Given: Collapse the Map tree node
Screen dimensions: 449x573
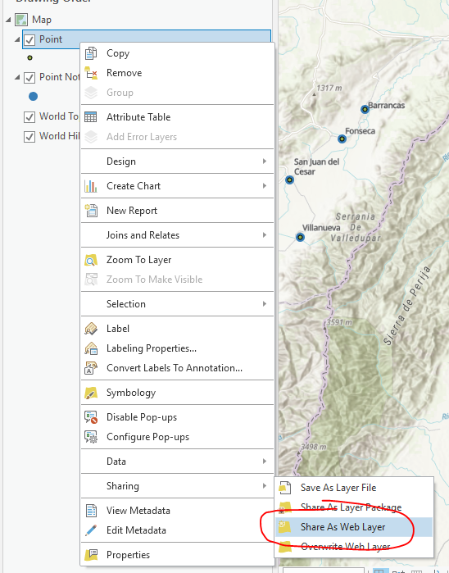Looking at the screenshot, I should click(x=8, y=20).
